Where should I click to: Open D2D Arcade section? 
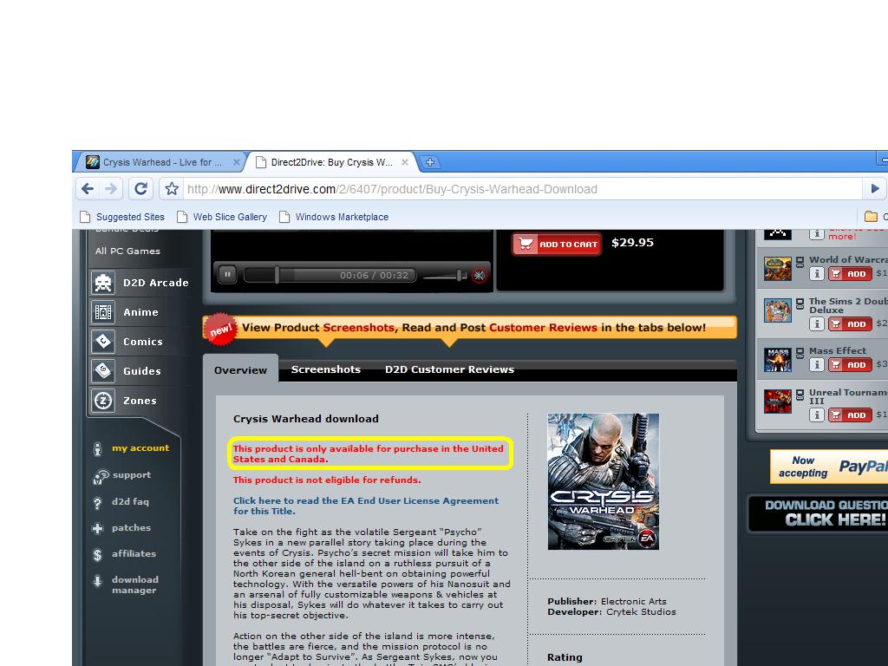(x=156, y=283)
